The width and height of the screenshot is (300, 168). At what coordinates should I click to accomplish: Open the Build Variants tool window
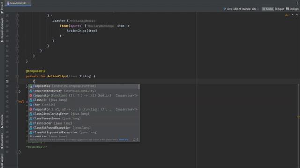pos(2,161)
